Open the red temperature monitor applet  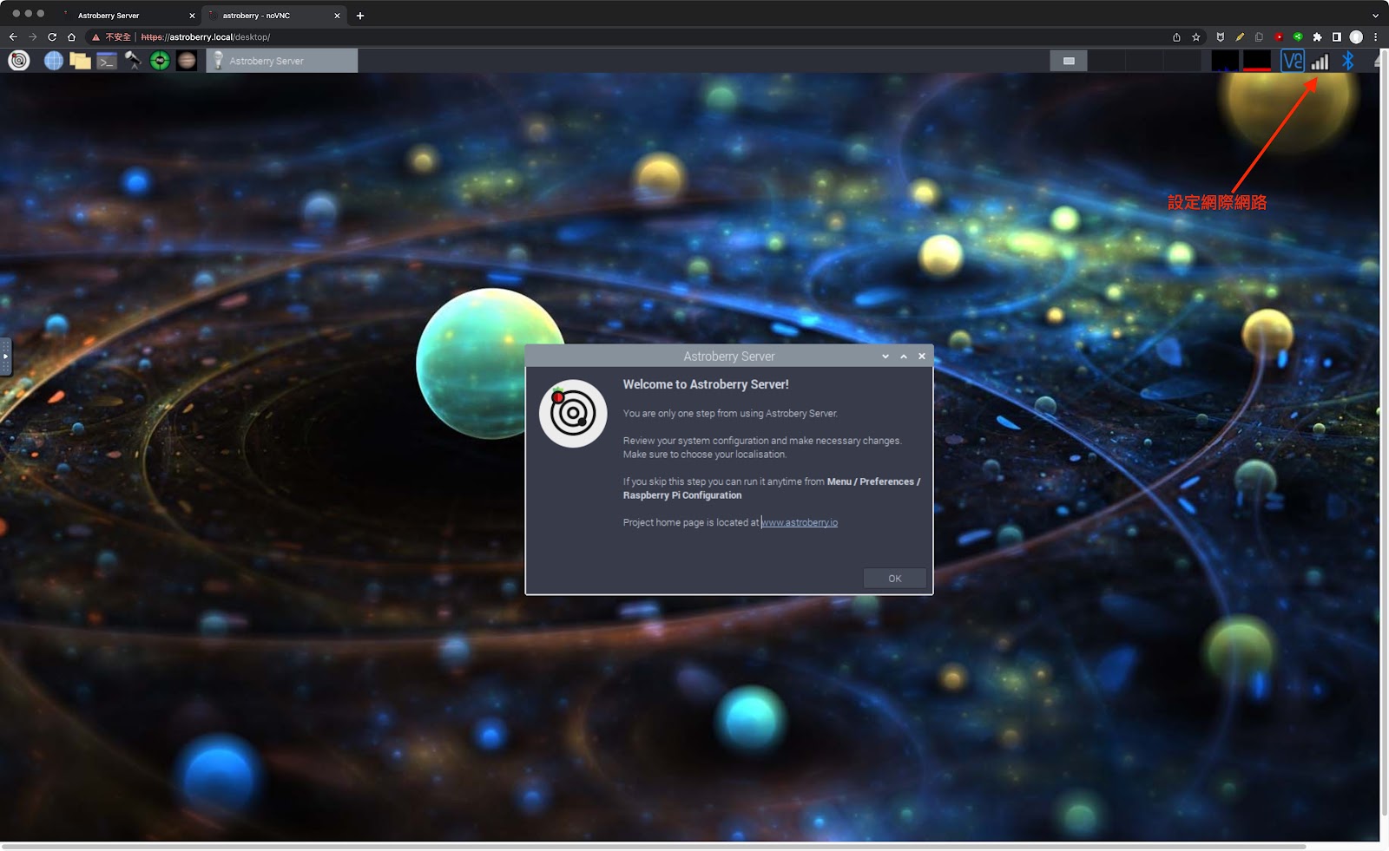pos(1257,61)
